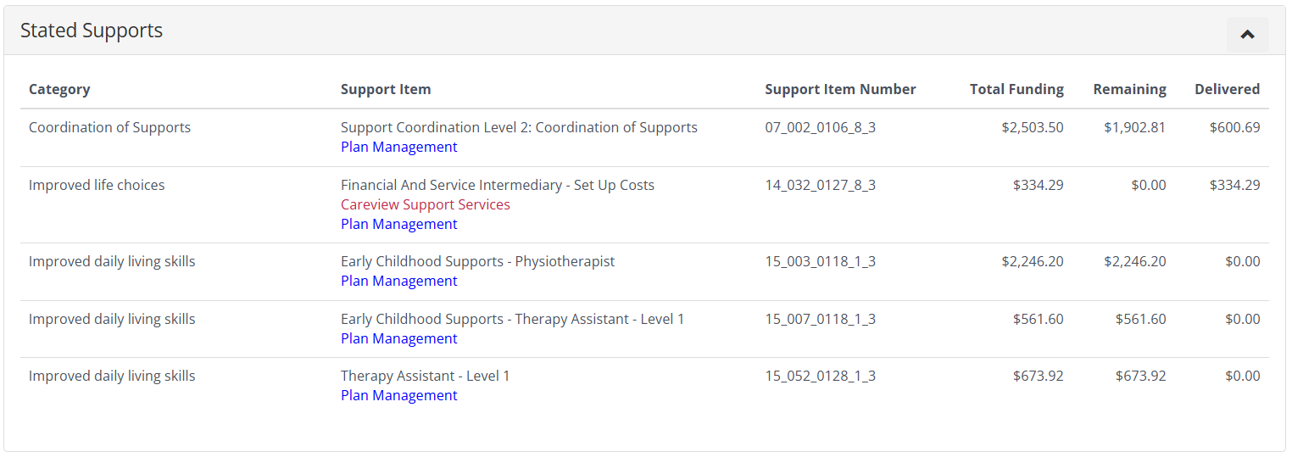
Task: Click the Stated Supports panel title
Action: point(92,31)
